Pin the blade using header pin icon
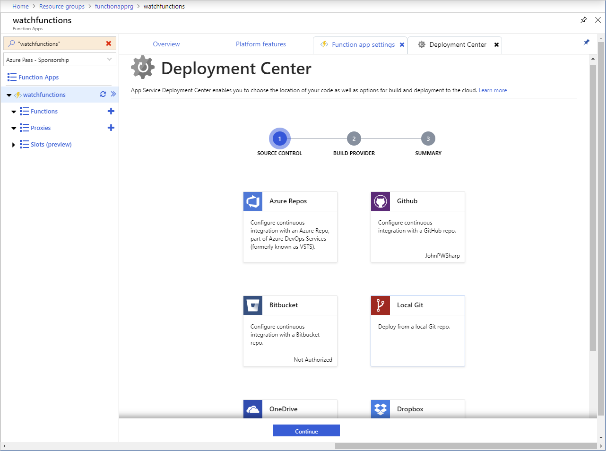 click(584, 20)
